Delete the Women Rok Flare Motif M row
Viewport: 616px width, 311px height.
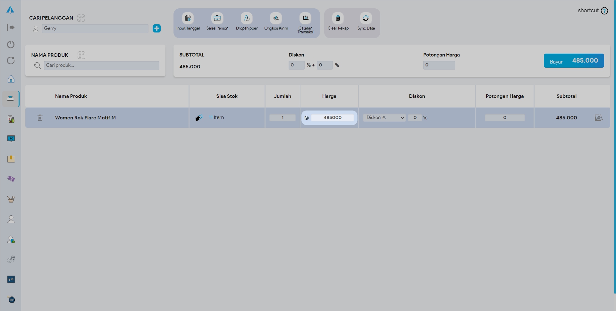tap(40, 118)
